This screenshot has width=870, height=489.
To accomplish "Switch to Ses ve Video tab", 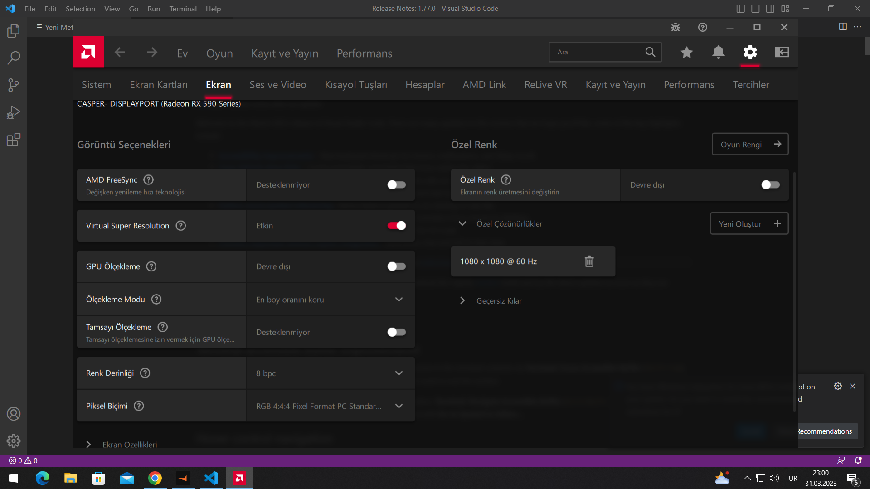I will 278,85.
